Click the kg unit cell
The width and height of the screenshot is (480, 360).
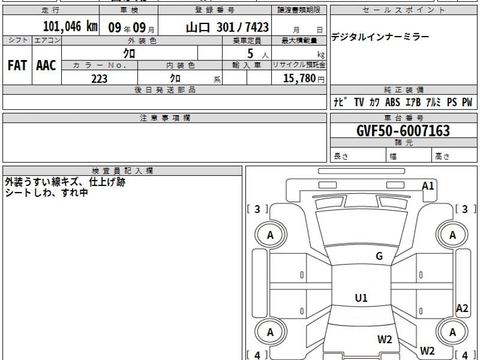click(299, 53)
